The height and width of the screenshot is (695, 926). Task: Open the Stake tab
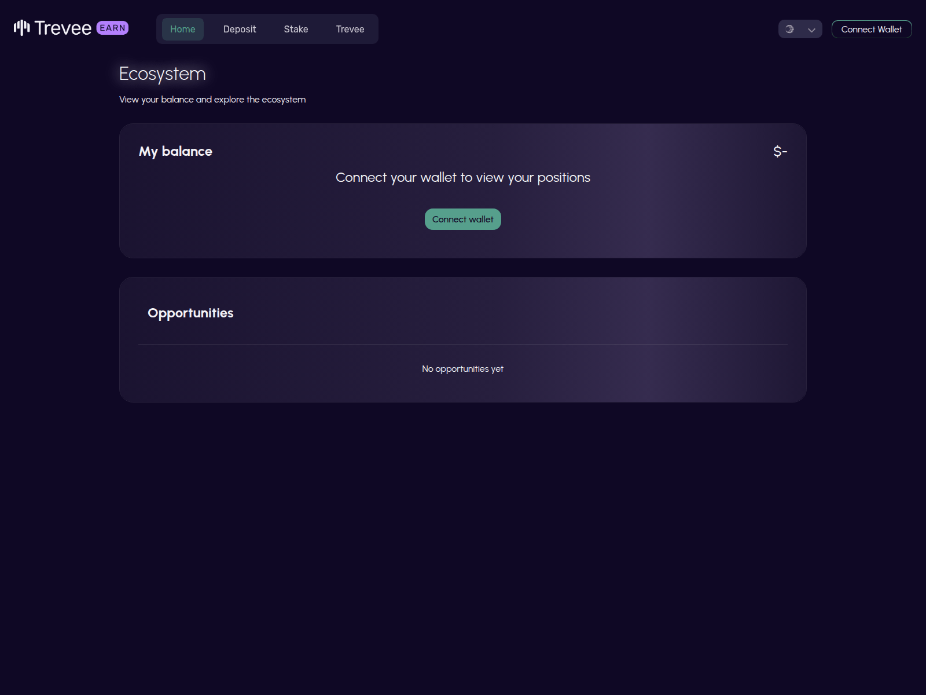[x=296, y=29]
